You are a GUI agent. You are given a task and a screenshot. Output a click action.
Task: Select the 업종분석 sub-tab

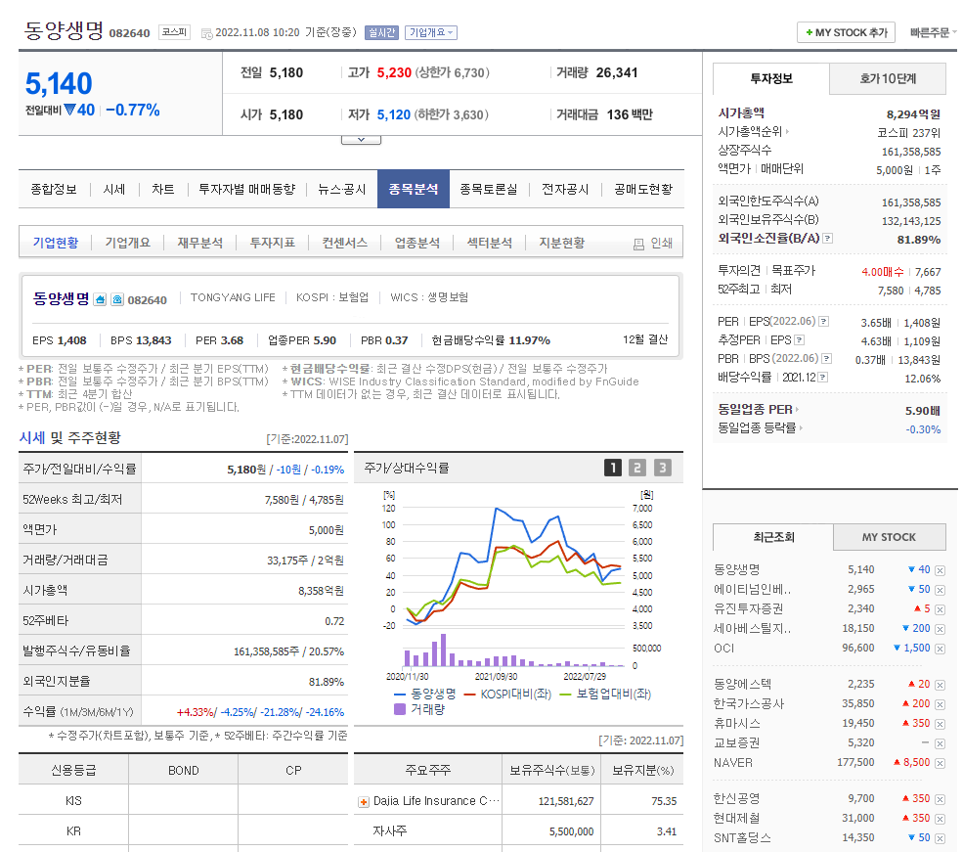417,243
